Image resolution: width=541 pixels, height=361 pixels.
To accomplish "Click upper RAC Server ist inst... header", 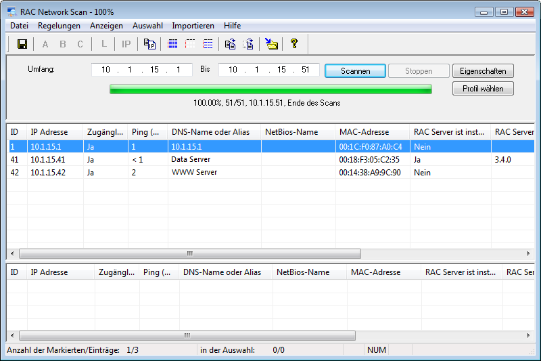I will coord(450,132).
